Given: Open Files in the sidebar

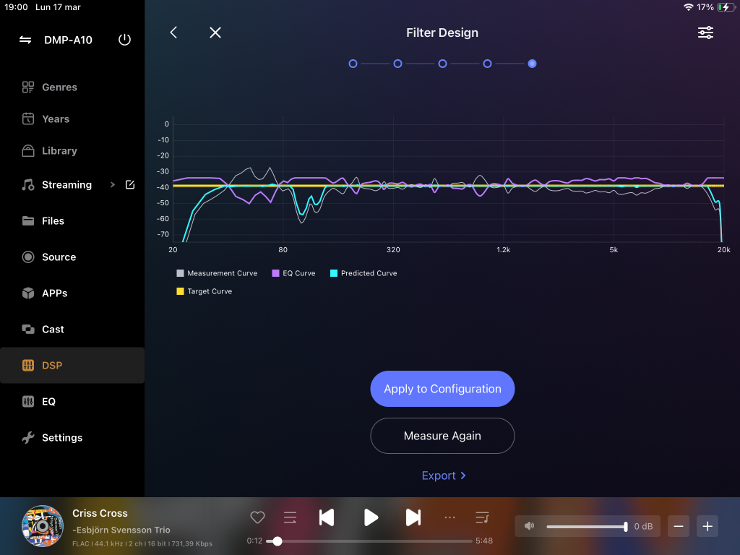Looking at the screenshot, I should 72,221.
